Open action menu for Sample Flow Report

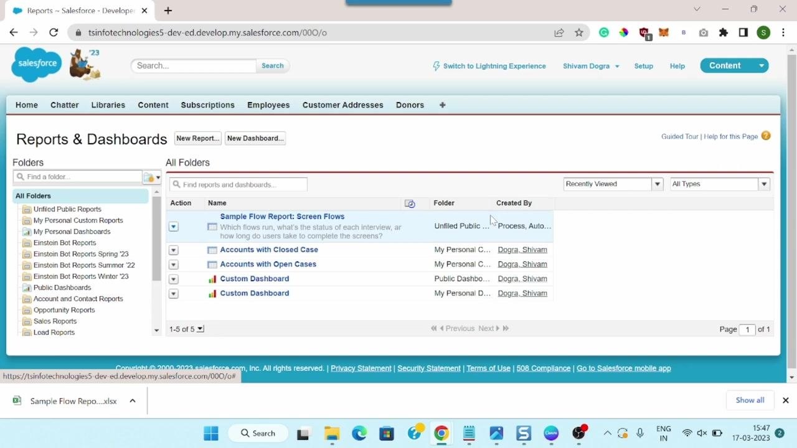coord(174,226)
